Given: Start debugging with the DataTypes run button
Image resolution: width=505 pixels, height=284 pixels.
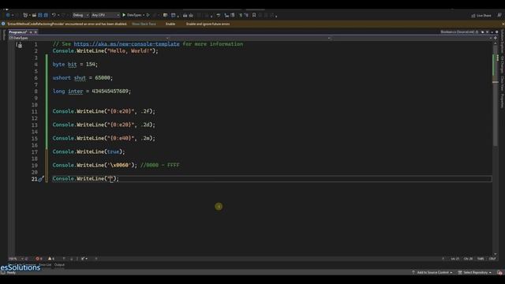Looking at the screenshot, I should pyautogui.click(x=132, y=15).
